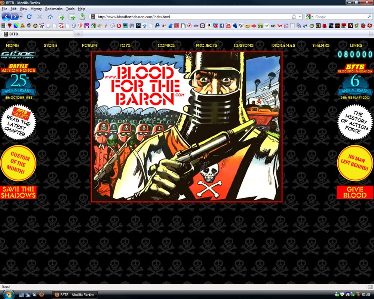Open the DIORAMAS section link
Image resolution: width=374 pixels, height=299 pixels.
(x=283, y=45)
